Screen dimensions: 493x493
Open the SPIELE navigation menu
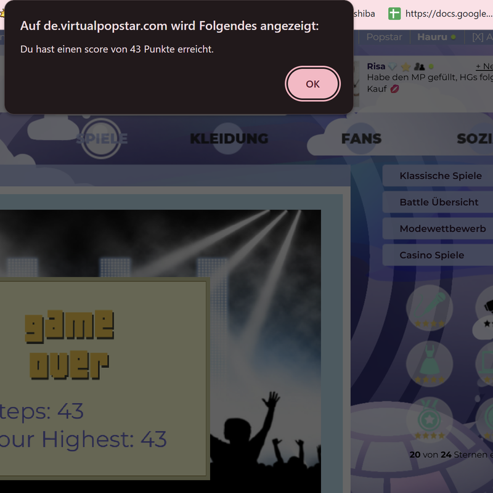[102, 138]
